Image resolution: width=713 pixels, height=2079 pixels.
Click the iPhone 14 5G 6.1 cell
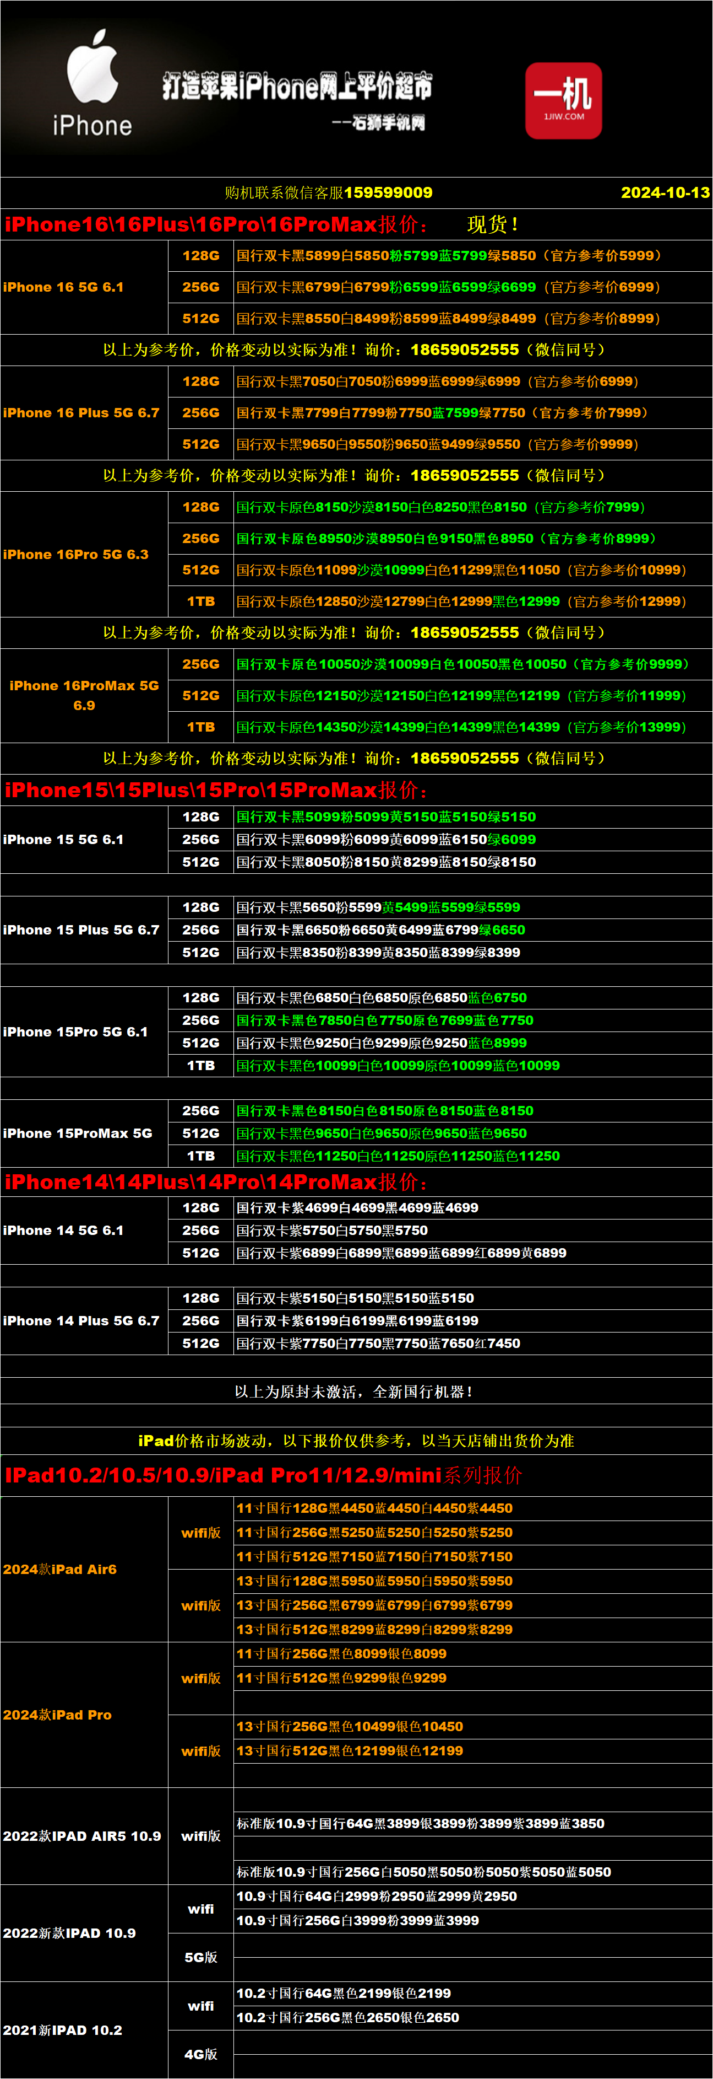(84, 1230)
